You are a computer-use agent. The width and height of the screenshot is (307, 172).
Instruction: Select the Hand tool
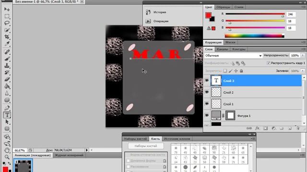coord(7,150)
